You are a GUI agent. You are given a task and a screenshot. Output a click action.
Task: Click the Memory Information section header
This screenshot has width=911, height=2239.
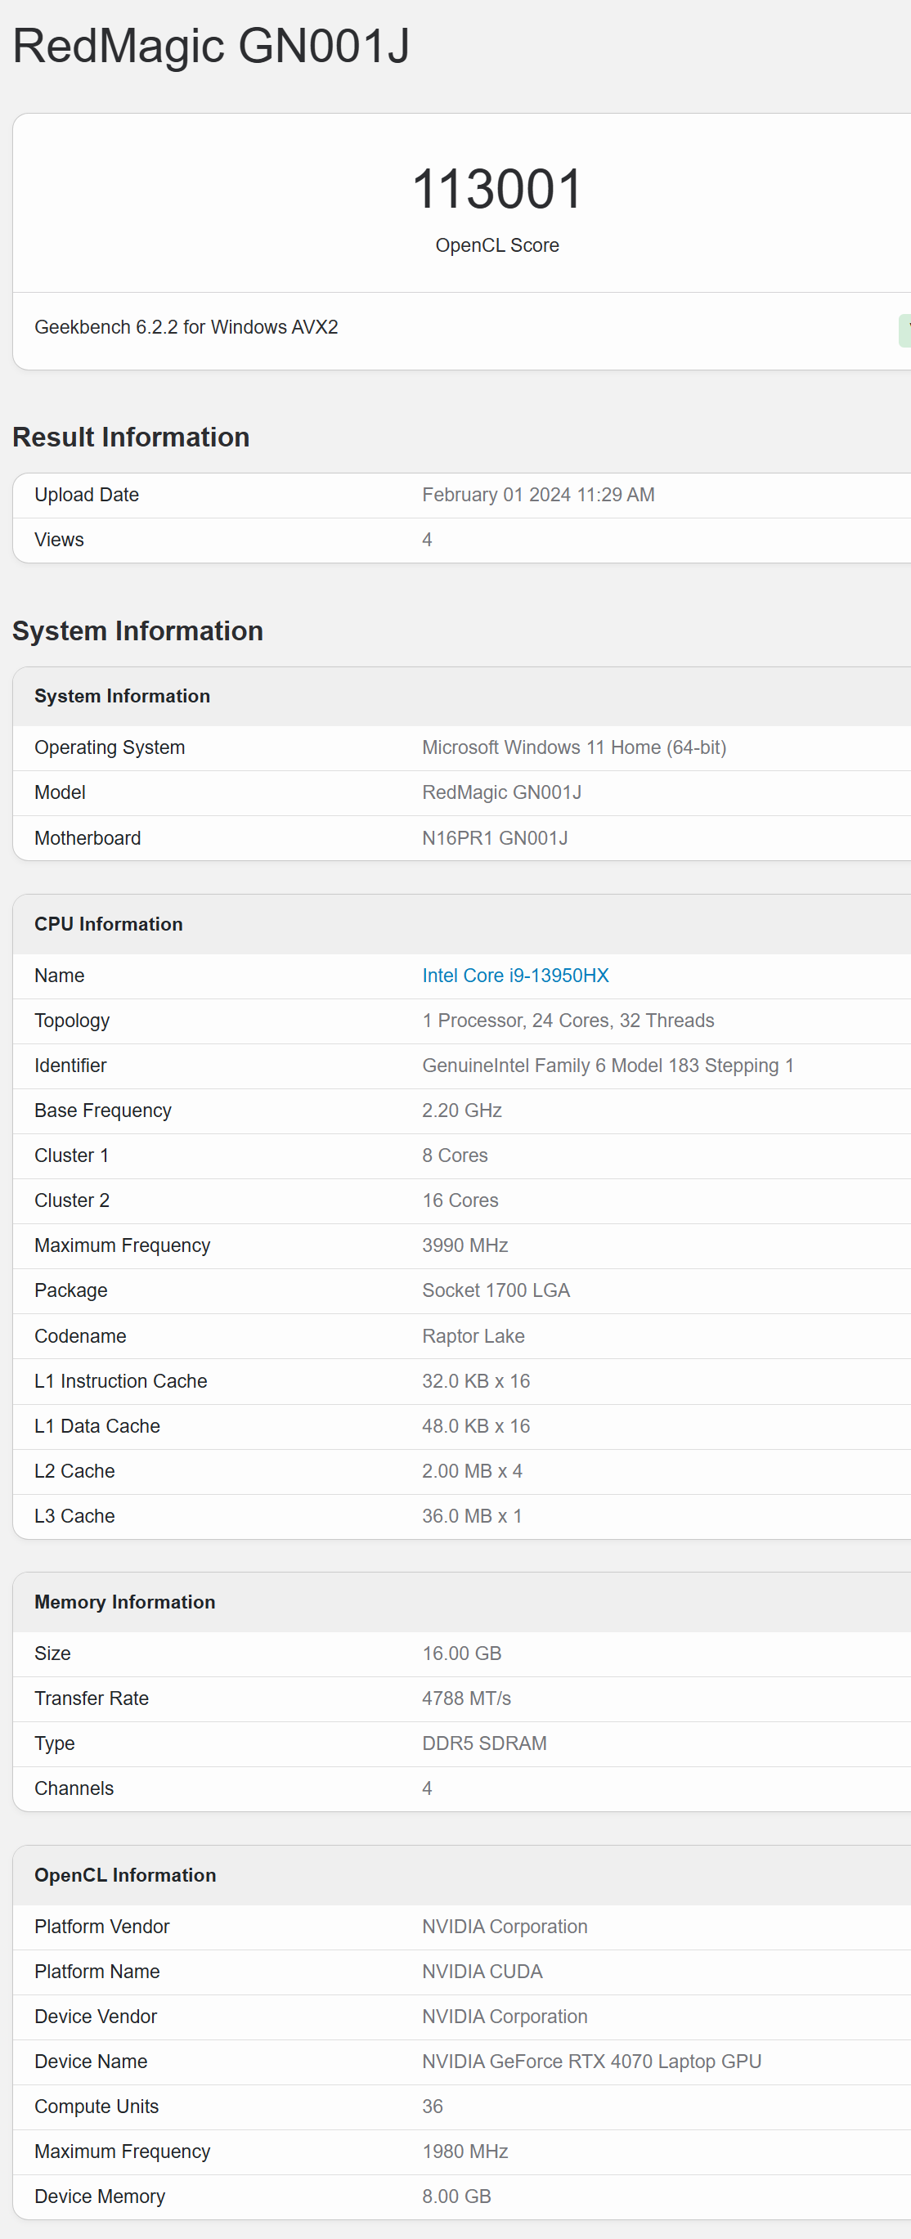click(x=125, y=1602)
